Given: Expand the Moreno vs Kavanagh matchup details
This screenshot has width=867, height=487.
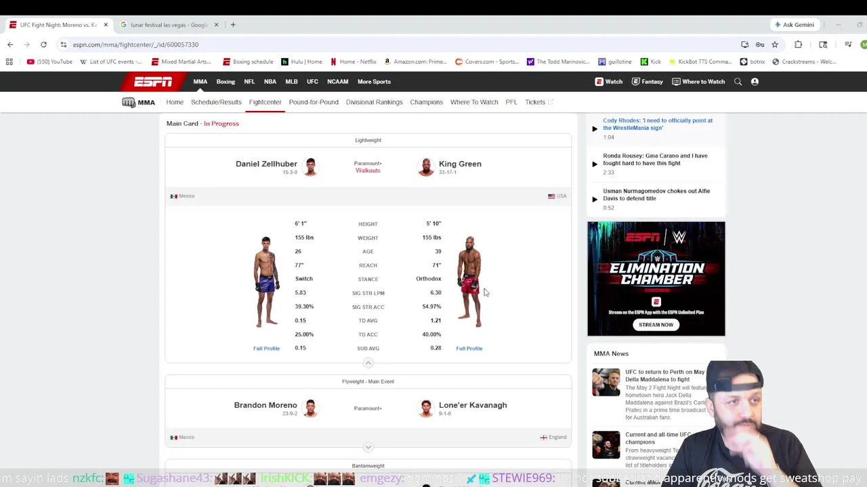Looking at the screenshot, I should [368, 447].
